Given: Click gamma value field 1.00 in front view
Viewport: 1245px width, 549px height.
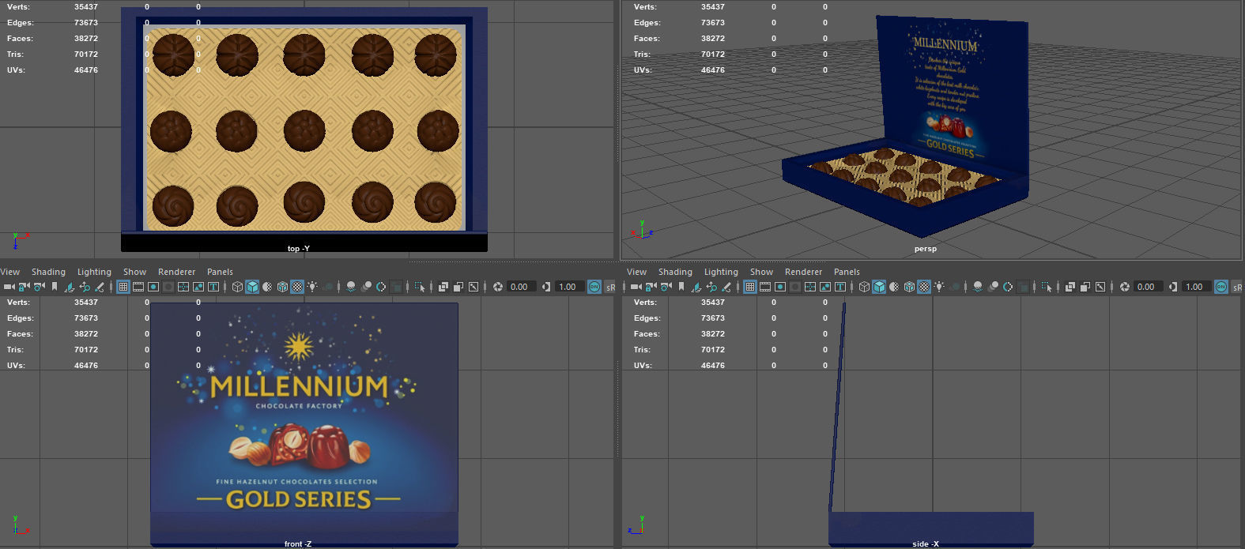Looking at the screenshot, I should [569, 287].
